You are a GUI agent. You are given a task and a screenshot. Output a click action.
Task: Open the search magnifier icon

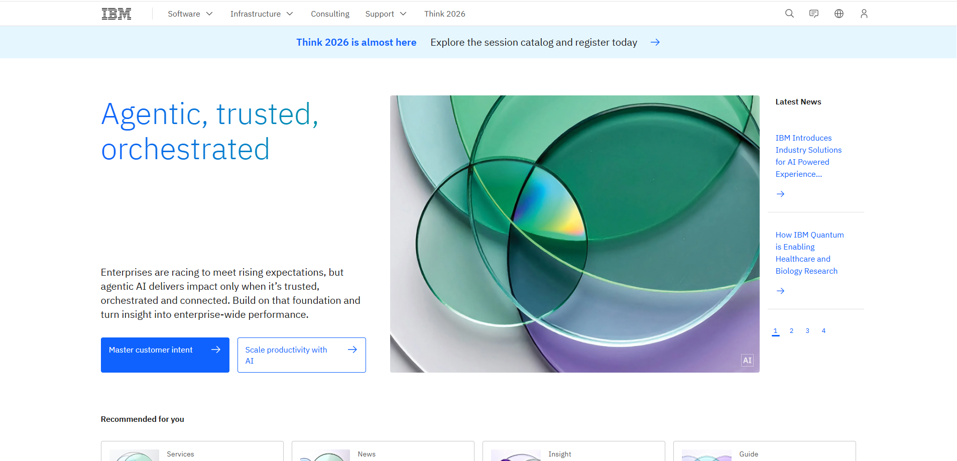pyautogui.click(x=789, y=14)
